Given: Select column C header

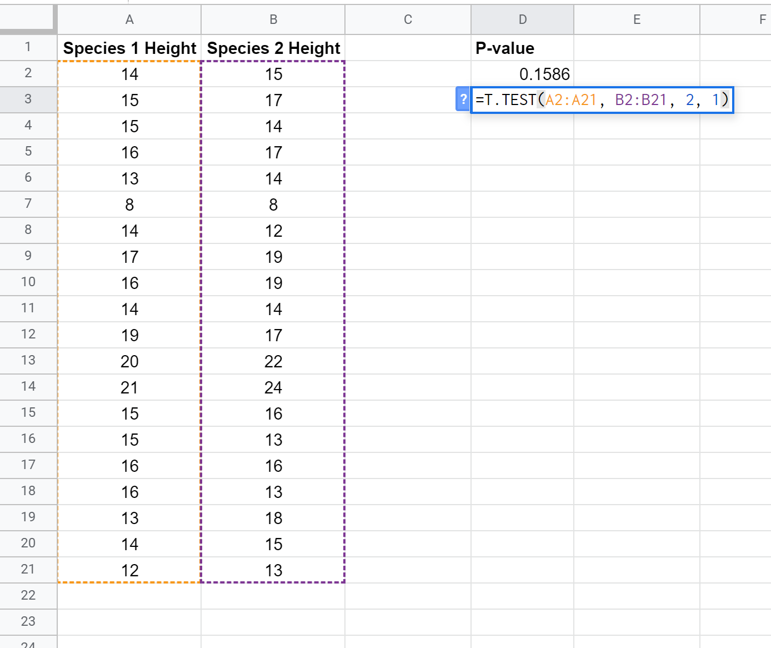Looking at the screenshot, I should [408, 19].
